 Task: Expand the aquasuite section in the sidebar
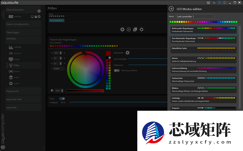click(x=23, y=108)
